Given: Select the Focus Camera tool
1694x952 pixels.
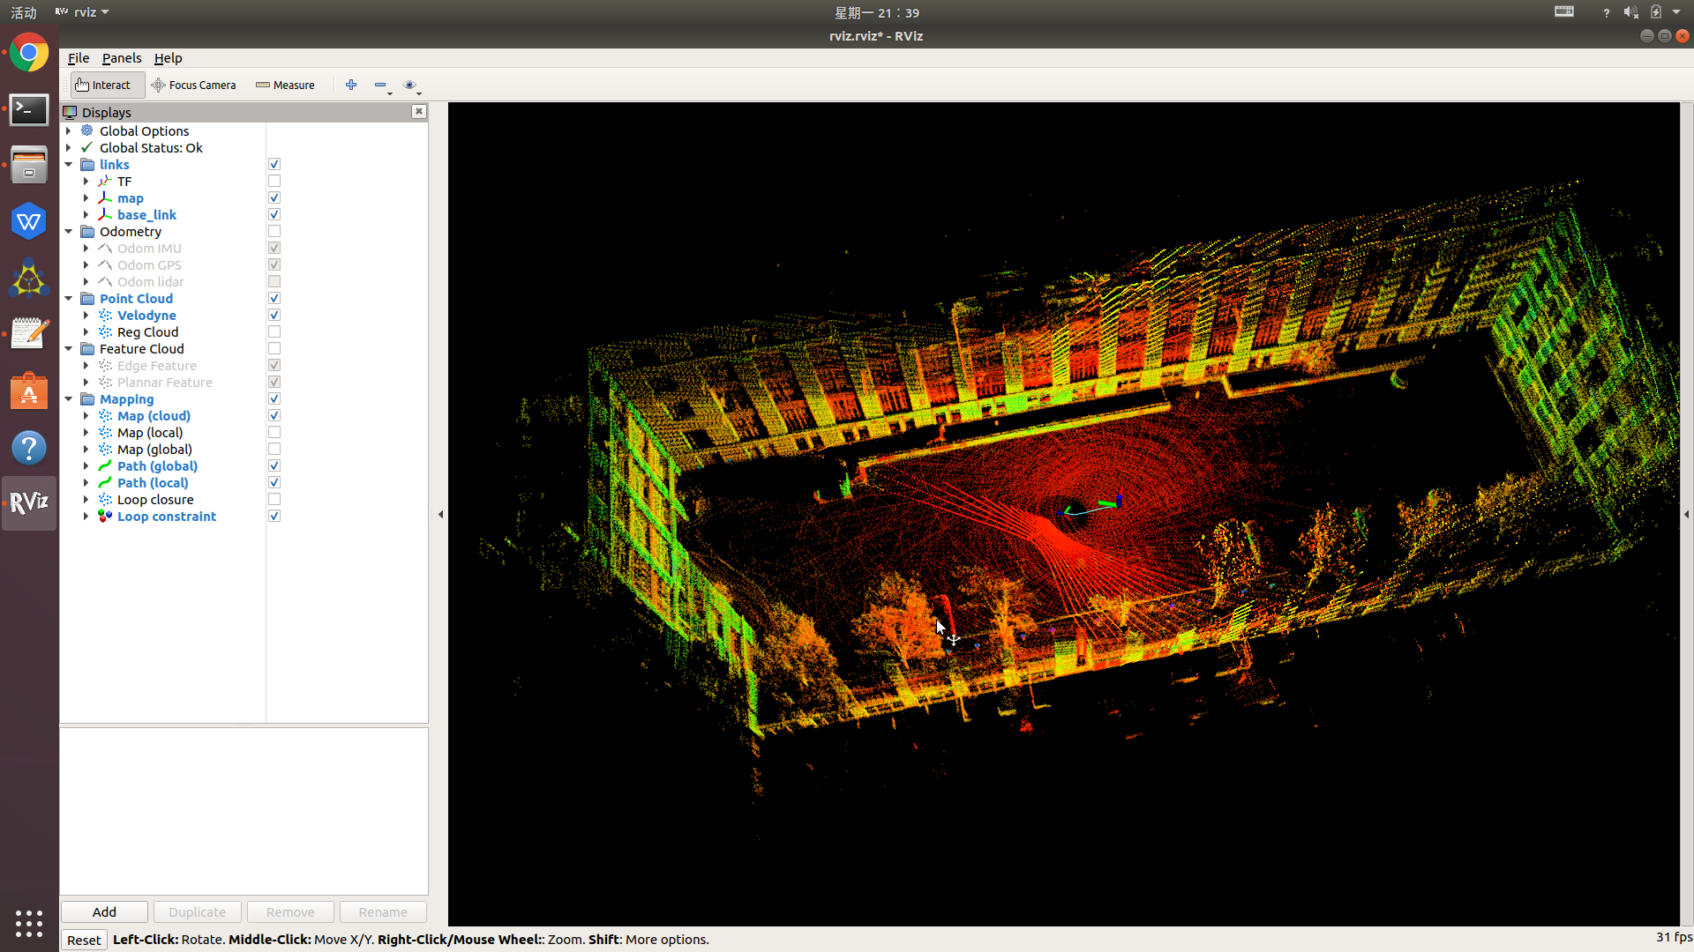Looking at the screenshot, I should click(194, 85).
